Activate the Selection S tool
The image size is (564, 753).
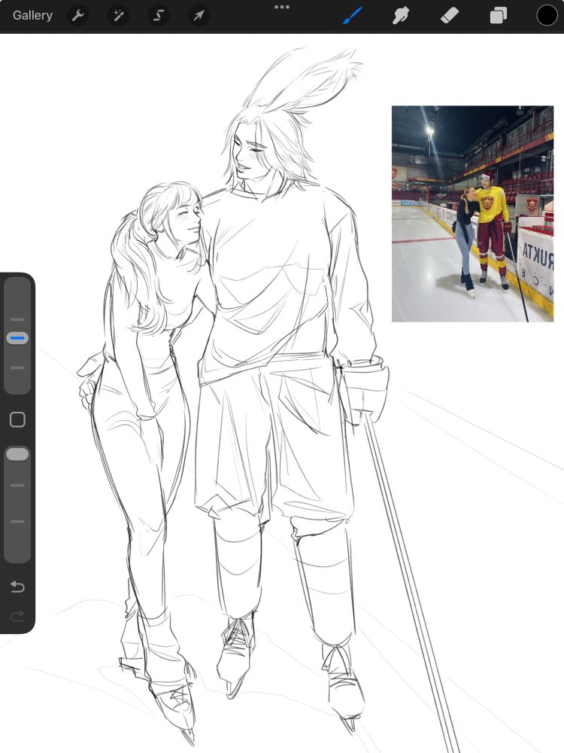click(x=158, y=15)
